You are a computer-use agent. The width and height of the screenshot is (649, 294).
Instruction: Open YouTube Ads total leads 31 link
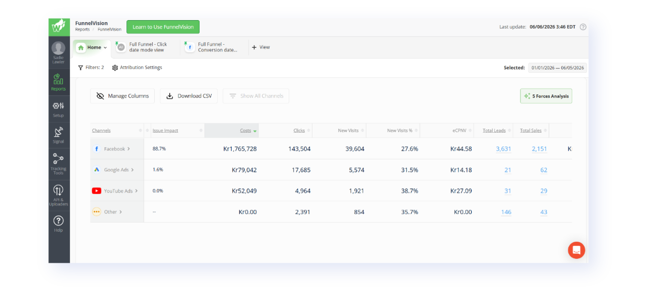[x=508, y=191]
